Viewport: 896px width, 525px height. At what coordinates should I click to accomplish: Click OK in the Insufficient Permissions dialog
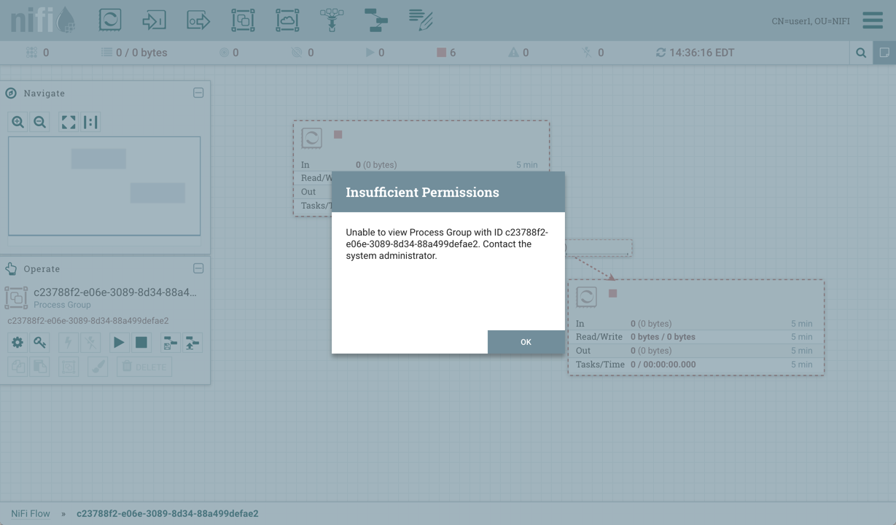click(525, 342)
